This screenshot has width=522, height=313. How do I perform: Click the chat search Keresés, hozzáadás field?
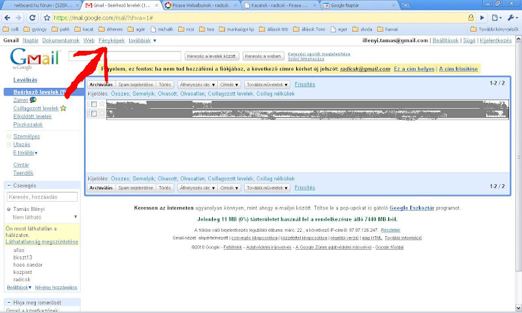click(x=42, y=197)
